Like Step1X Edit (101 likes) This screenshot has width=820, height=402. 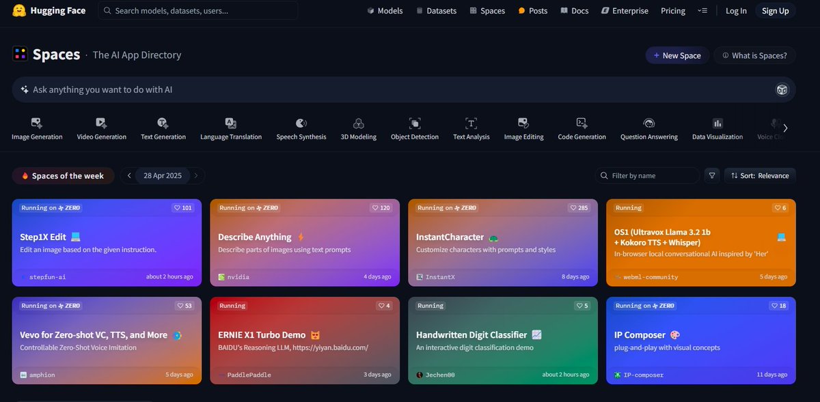pos(182,207)
